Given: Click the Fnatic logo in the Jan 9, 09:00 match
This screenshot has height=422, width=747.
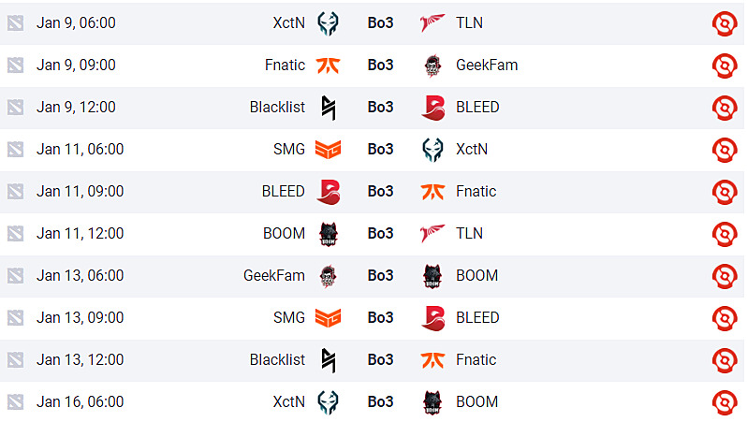Looking at the screenshot, I should (x=328, y=65).
